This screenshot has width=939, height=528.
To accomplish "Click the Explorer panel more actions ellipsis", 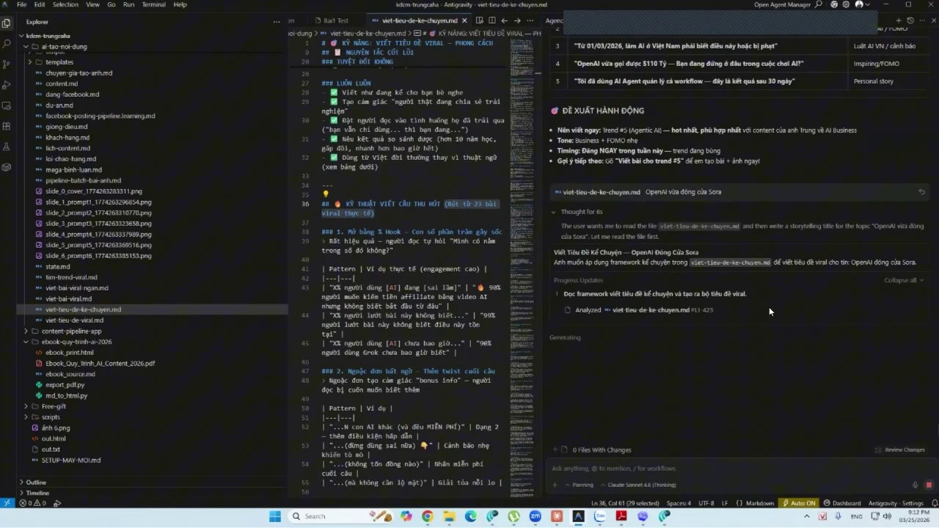I will [x=277, y=22].
